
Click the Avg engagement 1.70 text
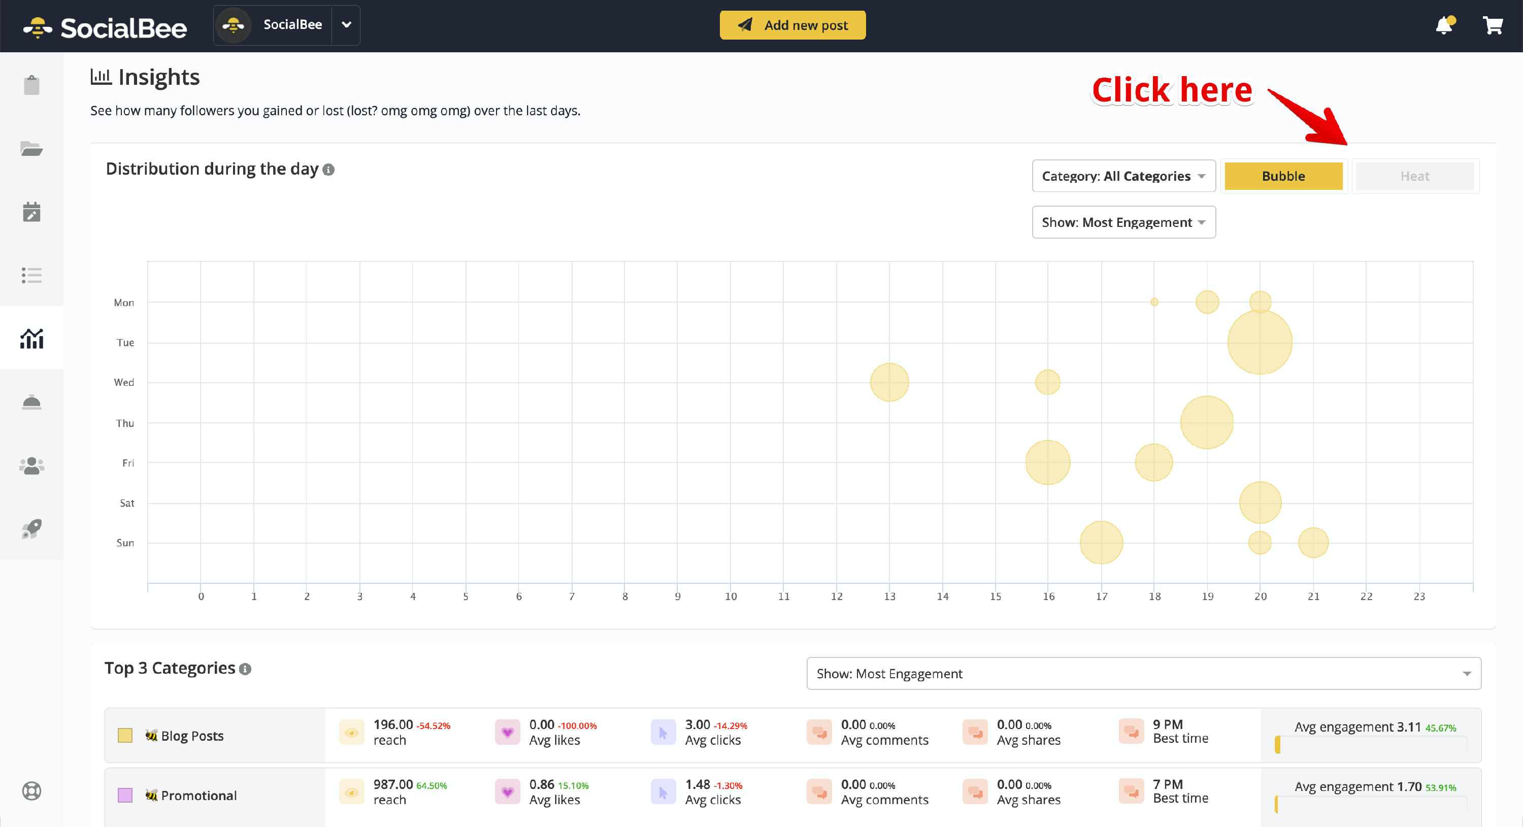1358,786
